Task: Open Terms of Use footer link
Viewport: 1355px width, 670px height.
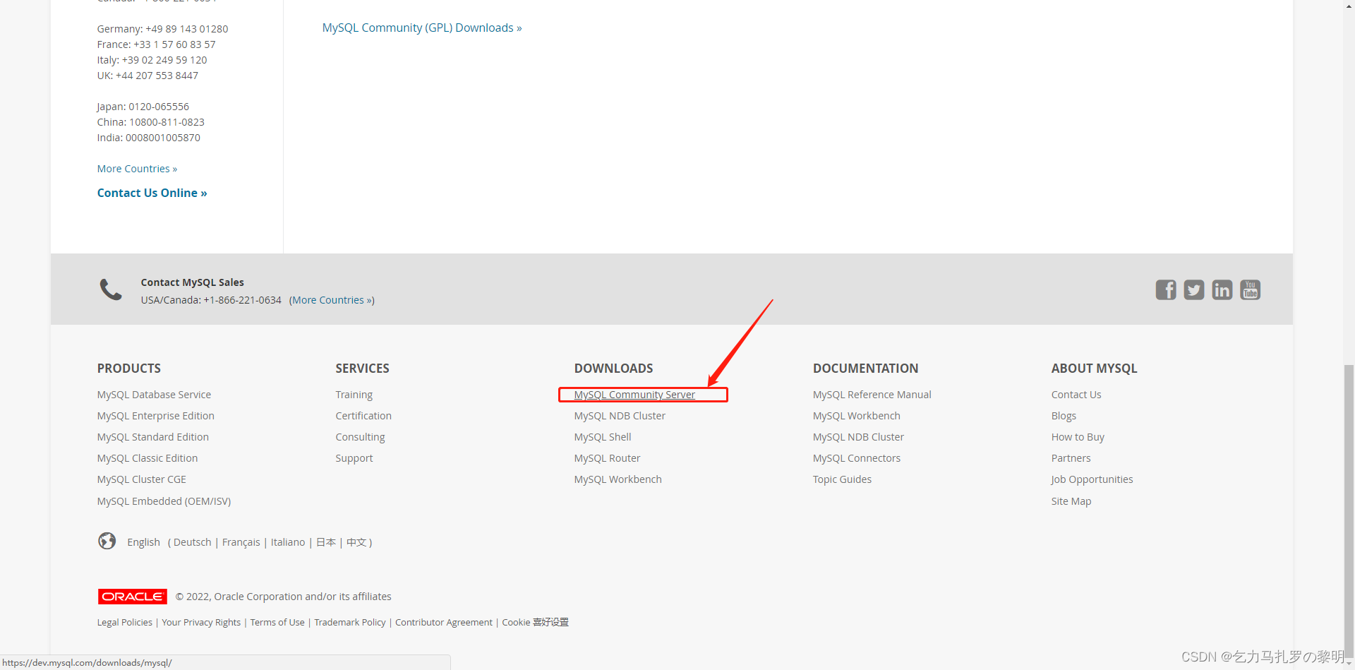Action: click(277, 622)
